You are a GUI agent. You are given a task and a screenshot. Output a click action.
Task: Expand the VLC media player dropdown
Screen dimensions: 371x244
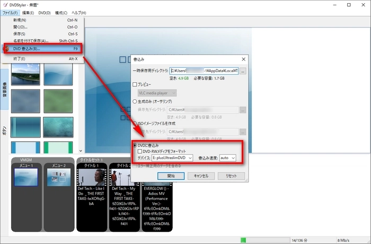click(x=157, y=93)
